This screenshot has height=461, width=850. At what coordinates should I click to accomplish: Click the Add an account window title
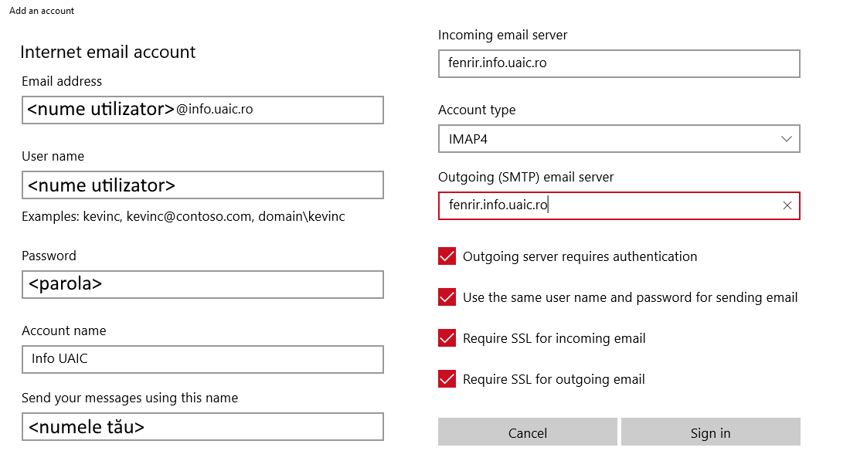tap(42, 11)
